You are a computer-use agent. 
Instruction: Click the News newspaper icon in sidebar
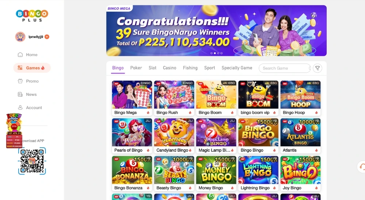tap(20, 95)
